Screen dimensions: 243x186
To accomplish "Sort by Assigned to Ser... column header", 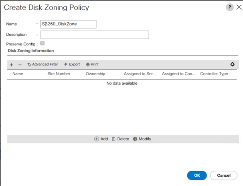I will [140, 74].
